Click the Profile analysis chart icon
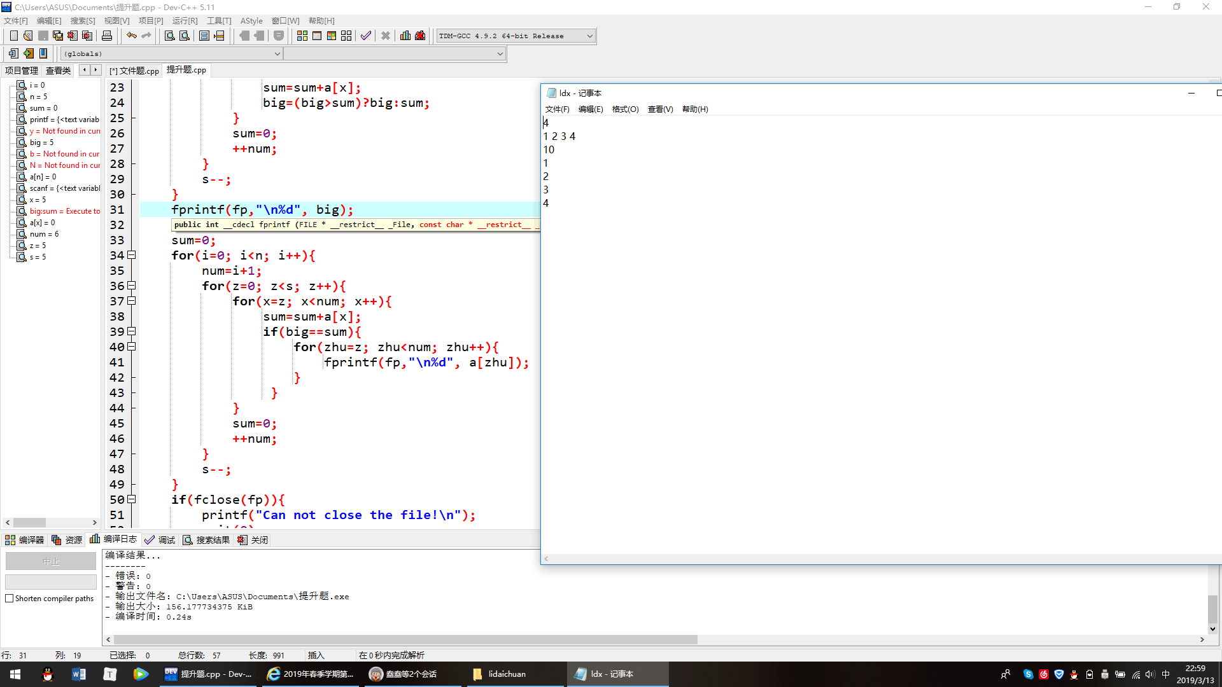 (405, 36)
